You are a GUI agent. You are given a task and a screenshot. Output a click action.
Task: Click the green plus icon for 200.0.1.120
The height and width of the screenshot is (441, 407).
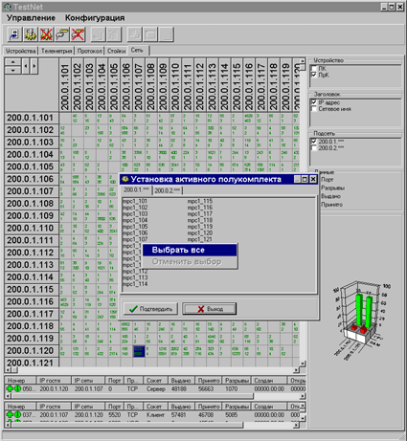point(10,388)
